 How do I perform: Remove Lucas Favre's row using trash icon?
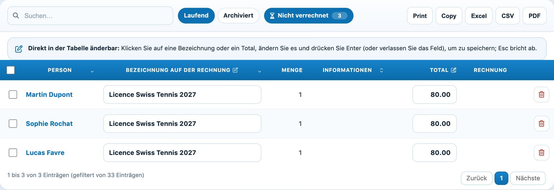coord(542,153)
